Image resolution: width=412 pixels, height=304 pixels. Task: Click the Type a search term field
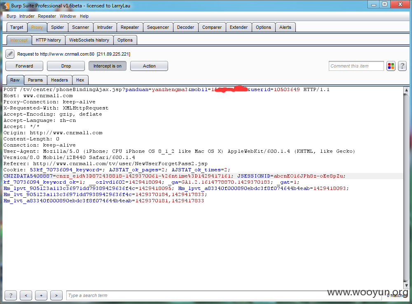click(x=224, y=295)
